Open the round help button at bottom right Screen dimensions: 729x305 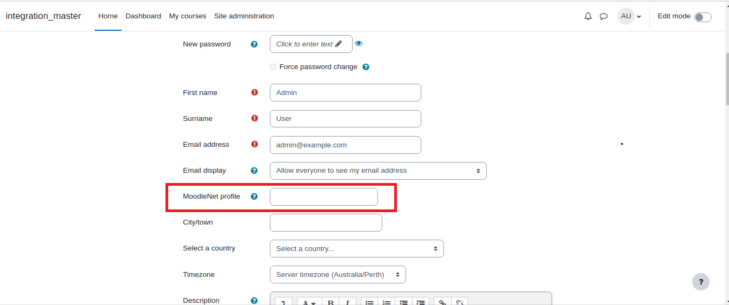[701, 281]
